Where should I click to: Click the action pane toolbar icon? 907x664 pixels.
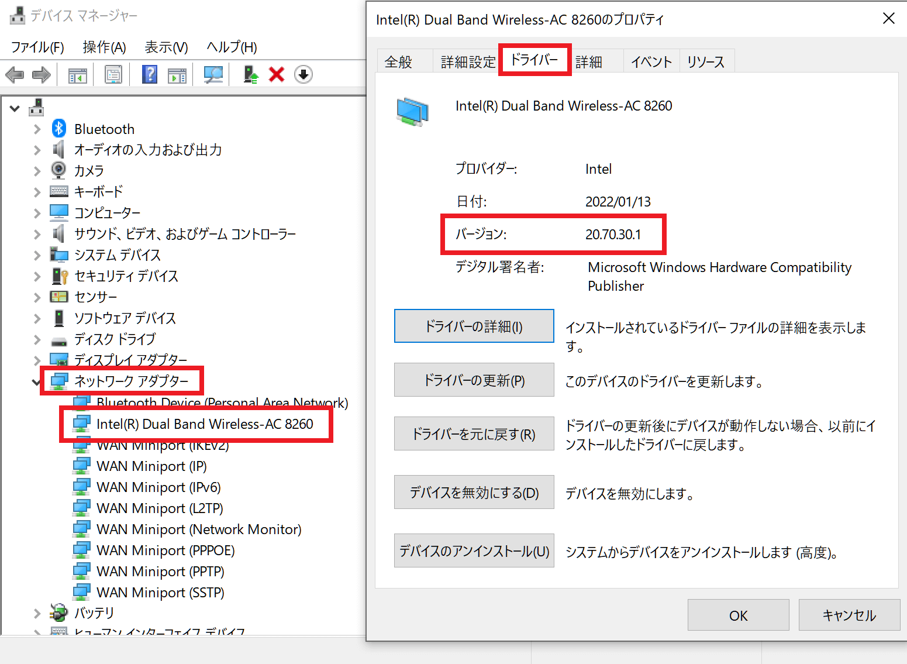(x=177, y=75)
